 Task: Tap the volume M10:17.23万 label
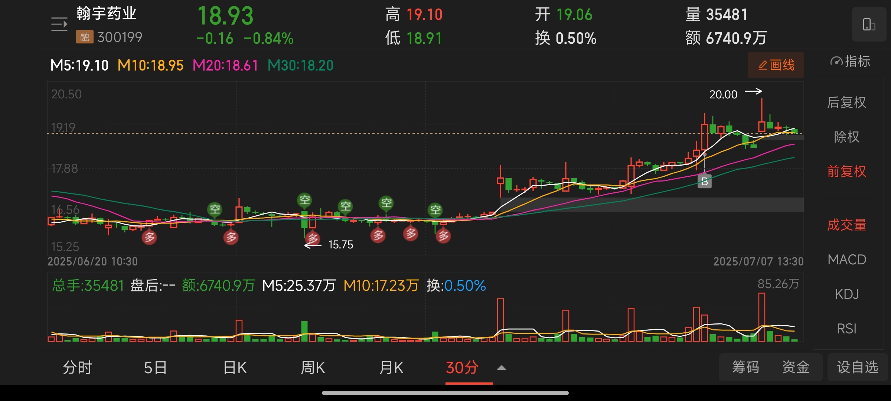point(381,286)
